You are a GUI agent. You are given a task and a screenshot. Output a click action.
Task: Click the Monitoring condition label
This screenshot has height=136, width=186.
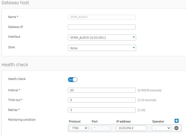22,120
